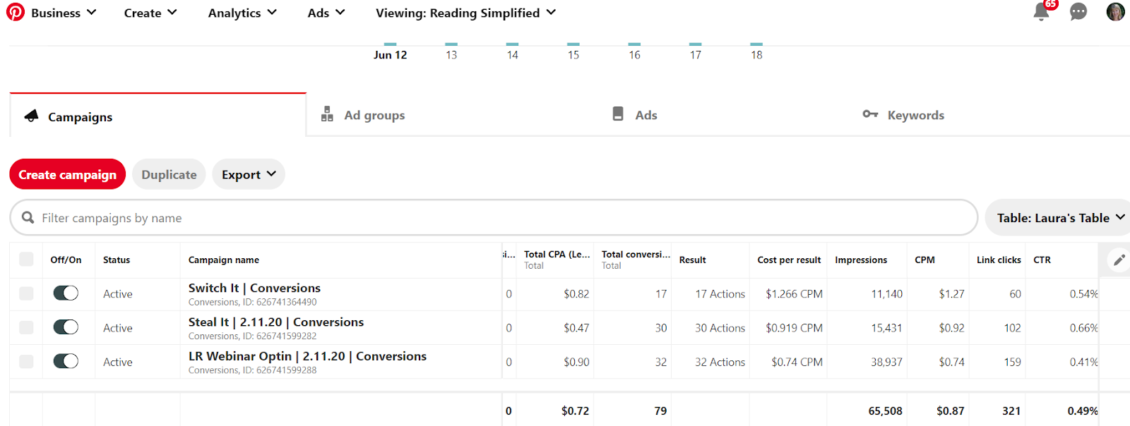This screenshot has height=426, width=1130.
Task: Open the Analytics menu
Action: pyautogui.click(x=242, y=13)
